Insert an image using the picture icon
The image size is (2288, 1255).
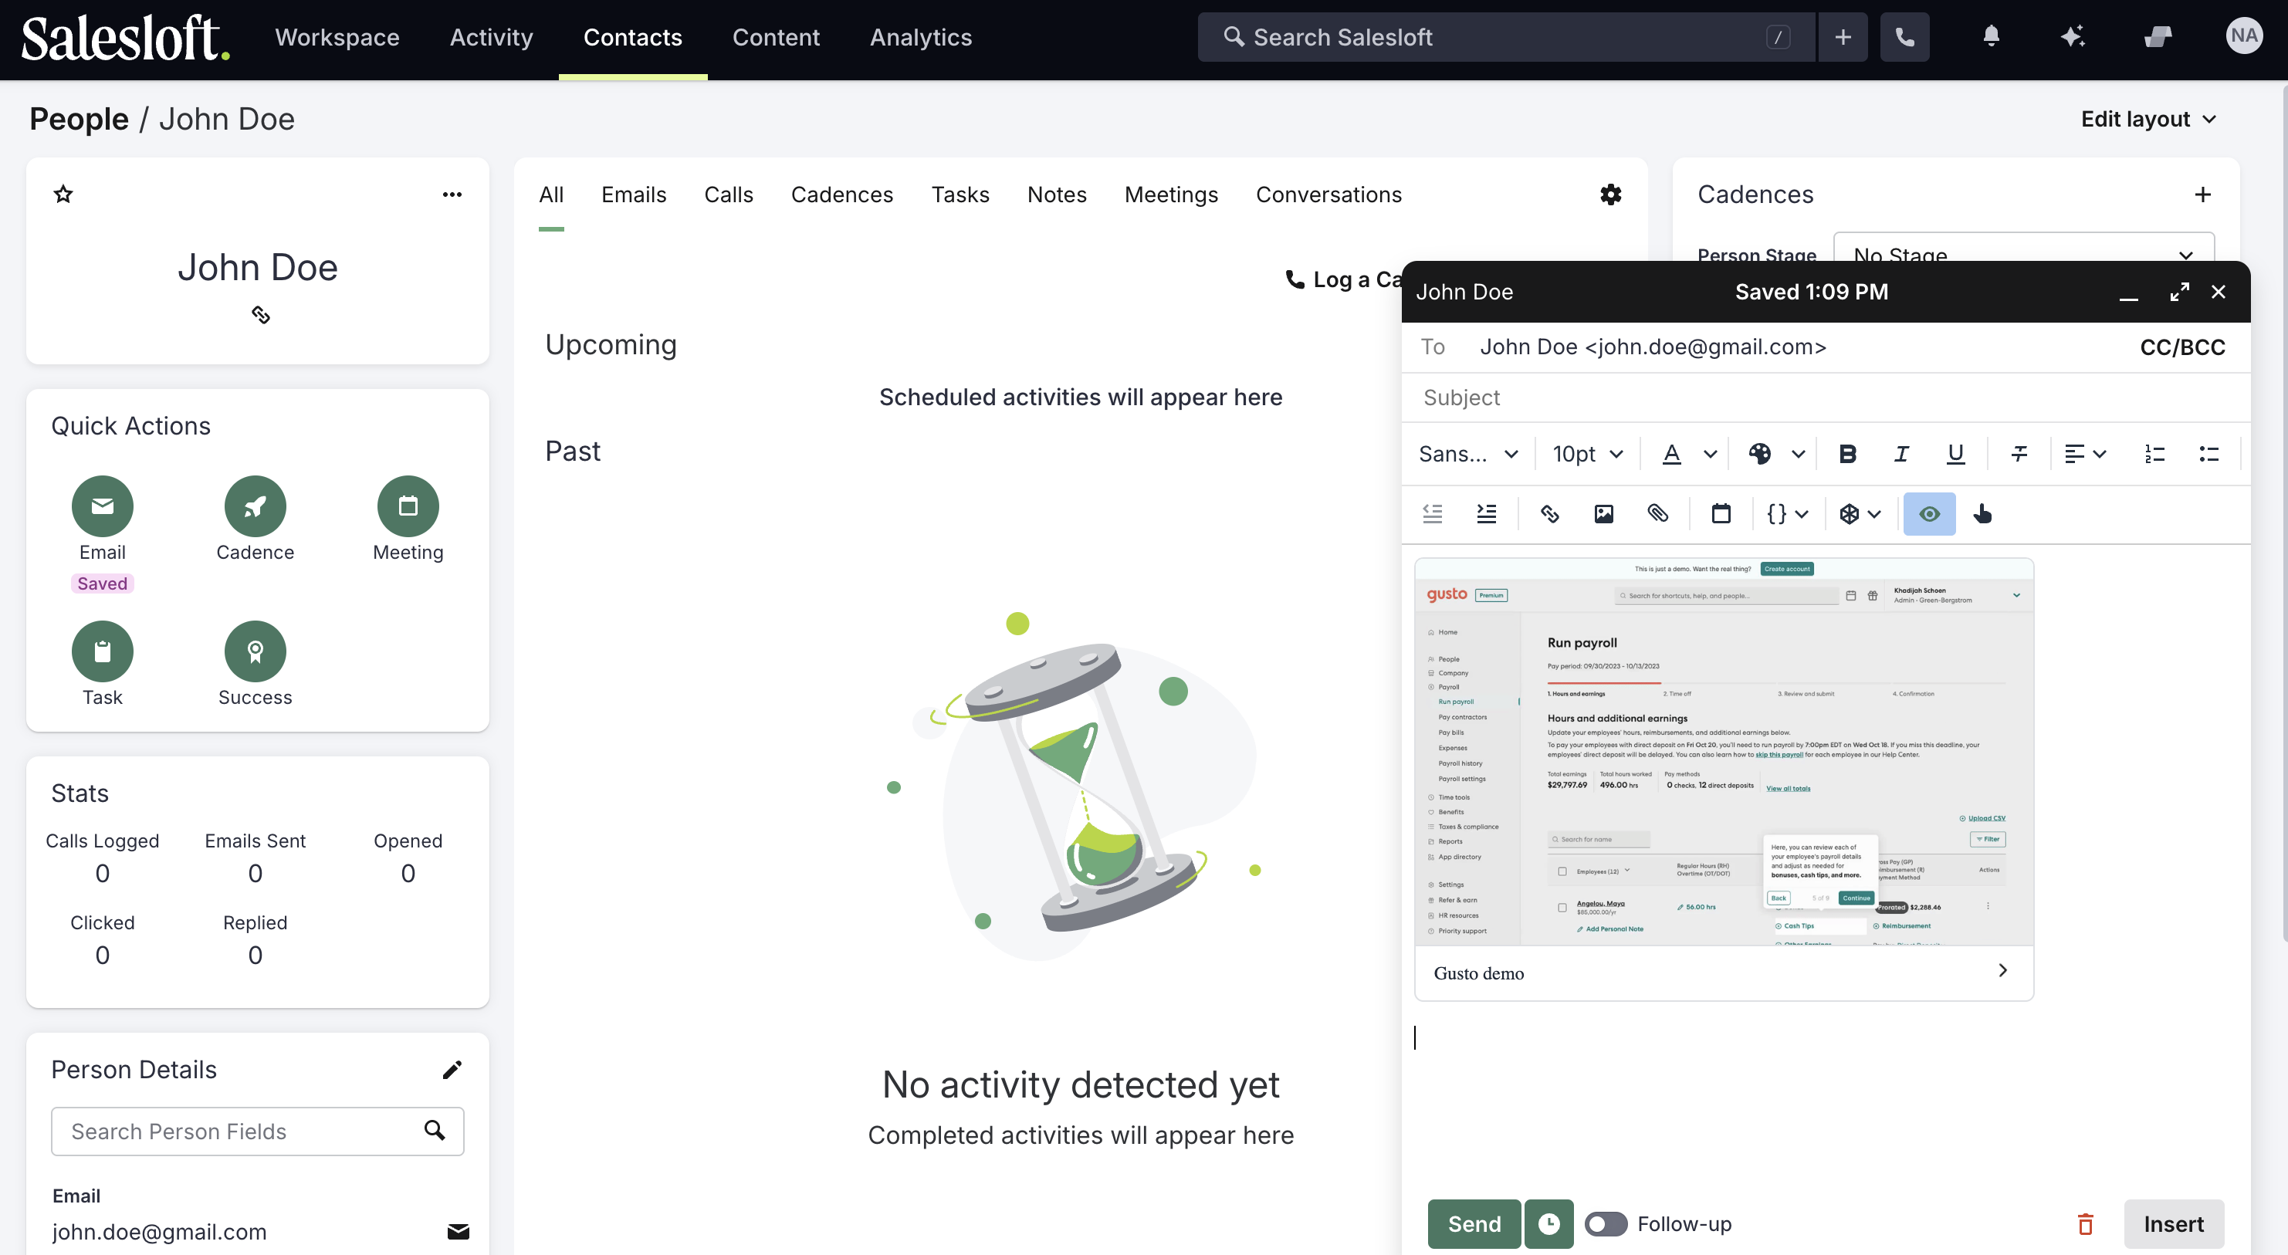(x=1603, y=513)
